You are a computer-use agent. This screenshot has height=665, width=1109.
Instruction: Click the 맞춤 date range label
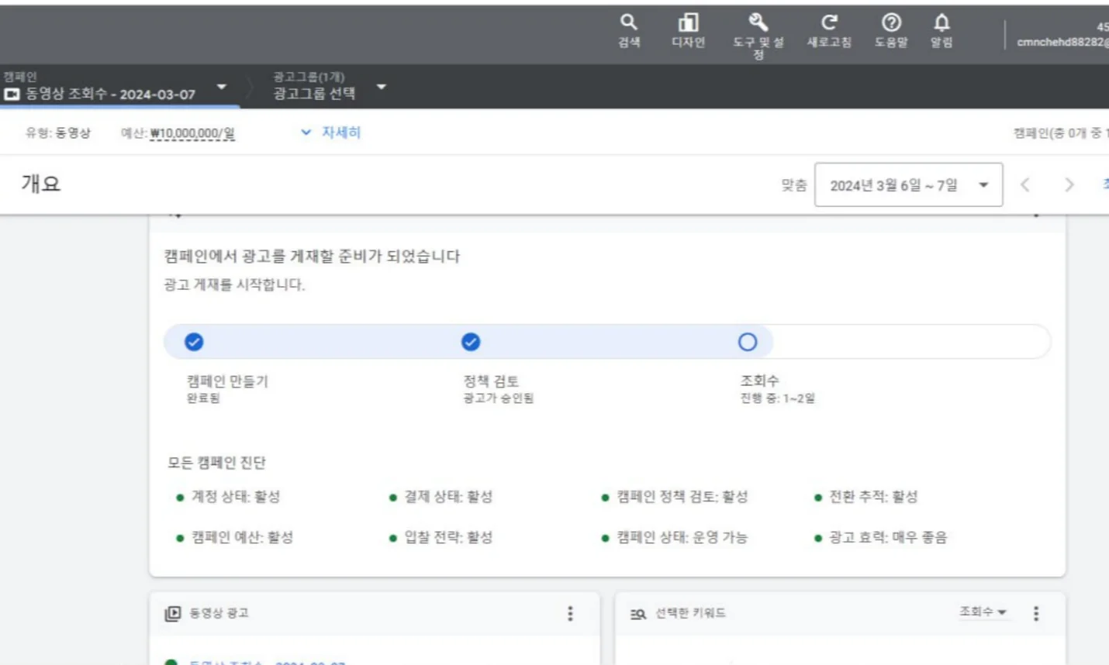pyautogui.click(x=793, y=185)
